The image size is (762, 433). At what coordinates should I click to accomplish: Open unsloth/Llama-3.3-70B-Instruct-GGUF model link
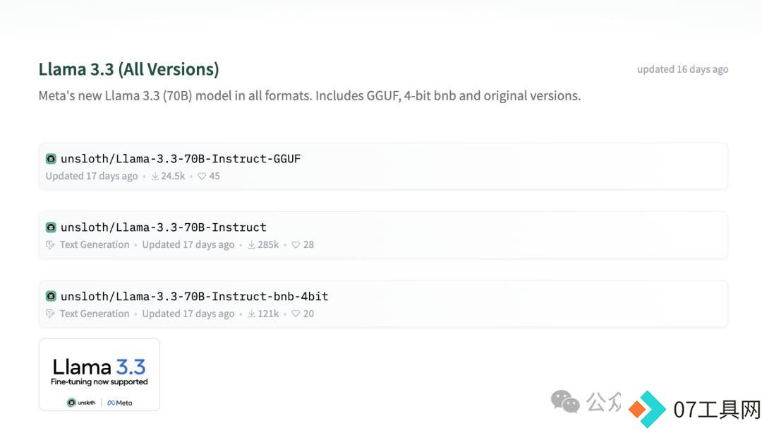click(181, 159)
